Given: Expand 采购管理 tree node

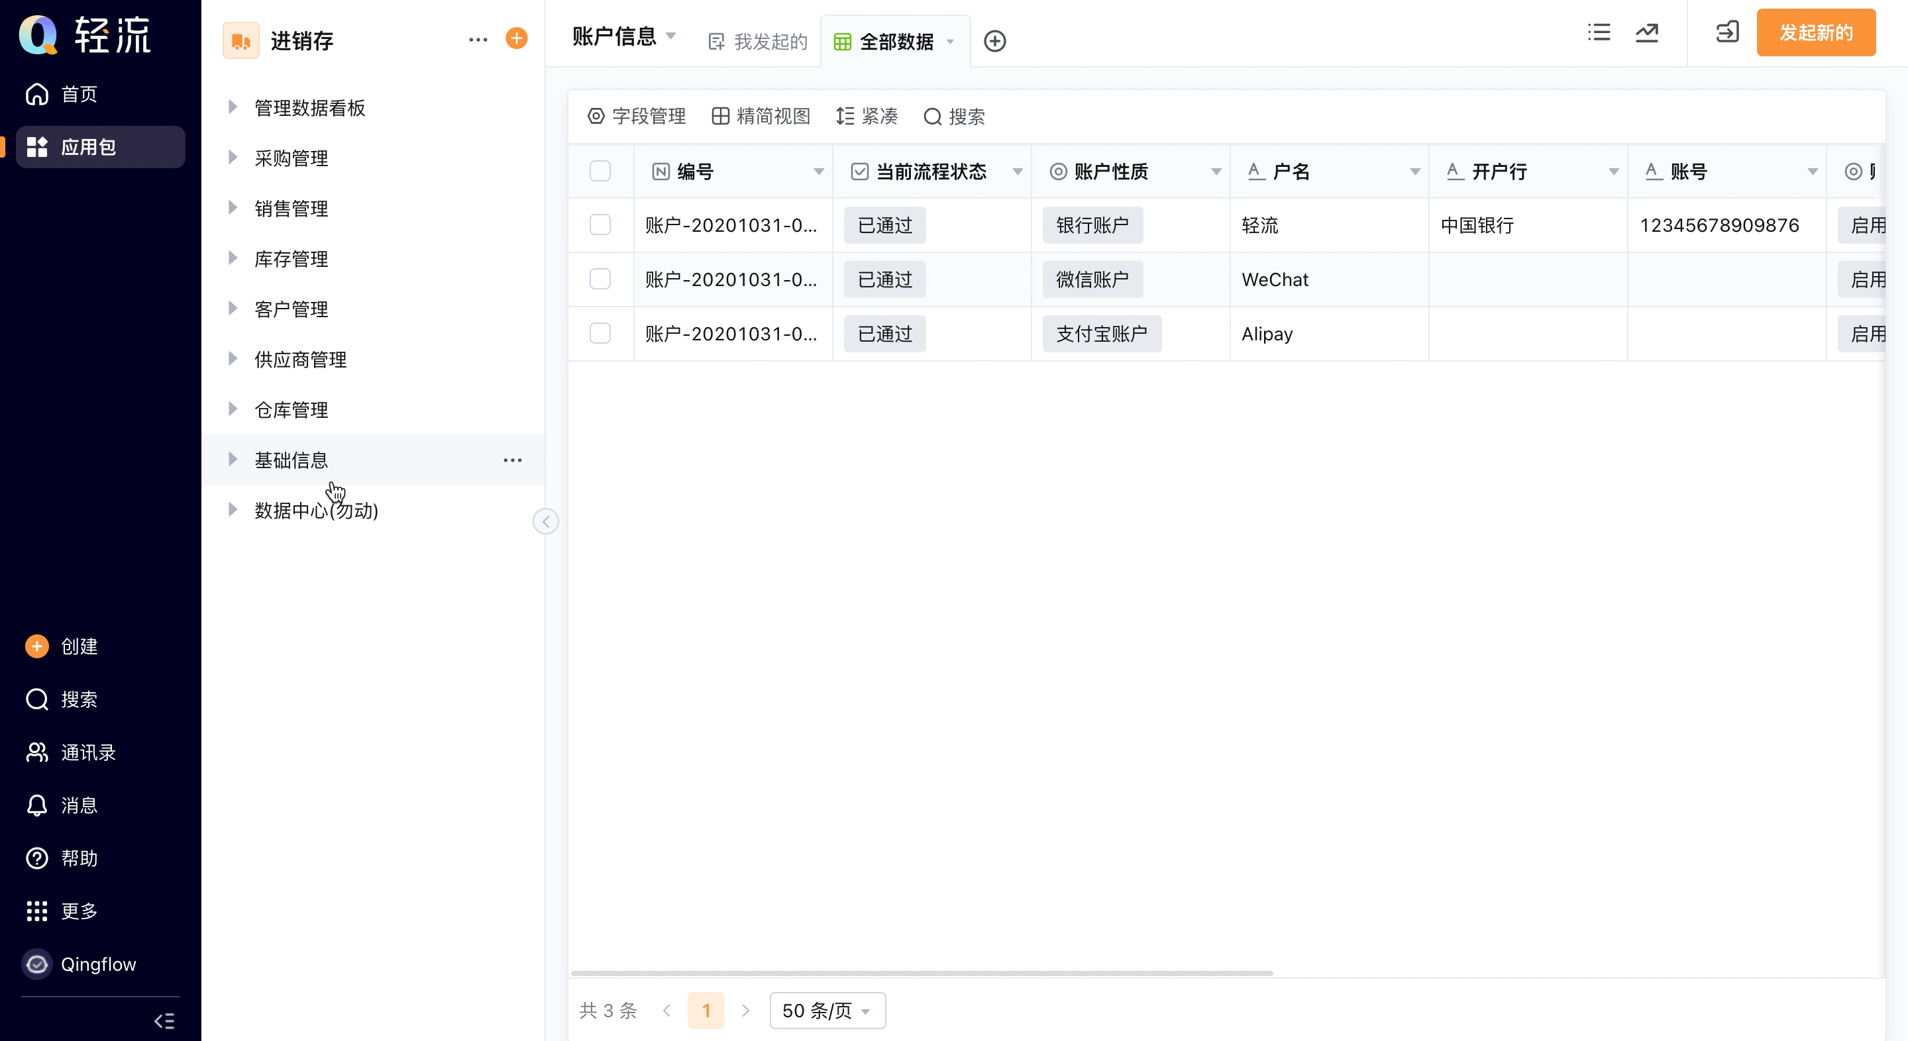Looking at the screenshot, I should click(233, 158).
